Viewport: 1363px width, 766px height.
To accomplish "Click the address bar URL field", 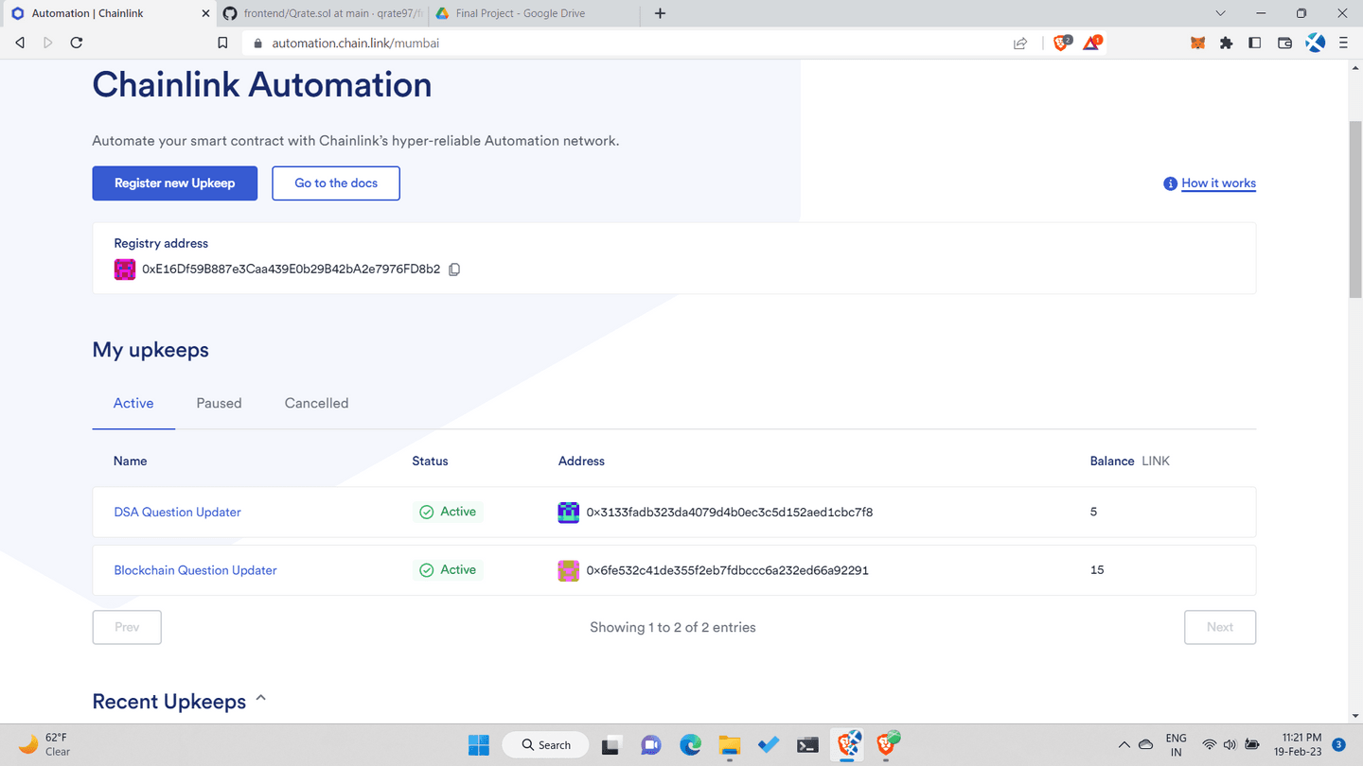I will [x=625, y=43].
